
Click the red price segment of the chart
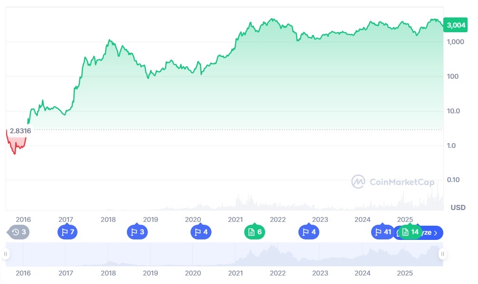15,145
